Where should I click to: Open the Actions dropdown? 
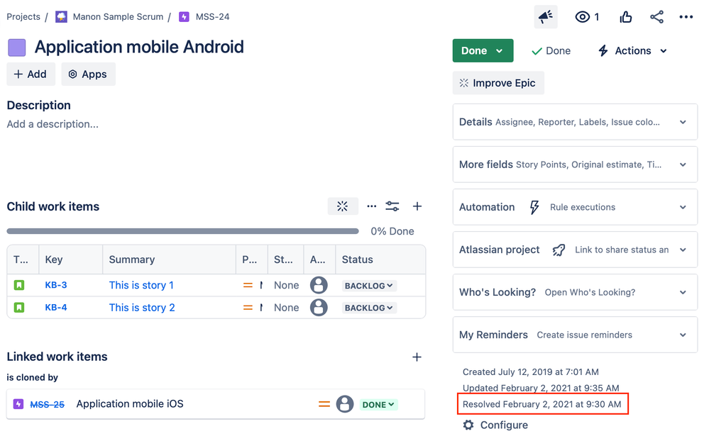[632, 50]
